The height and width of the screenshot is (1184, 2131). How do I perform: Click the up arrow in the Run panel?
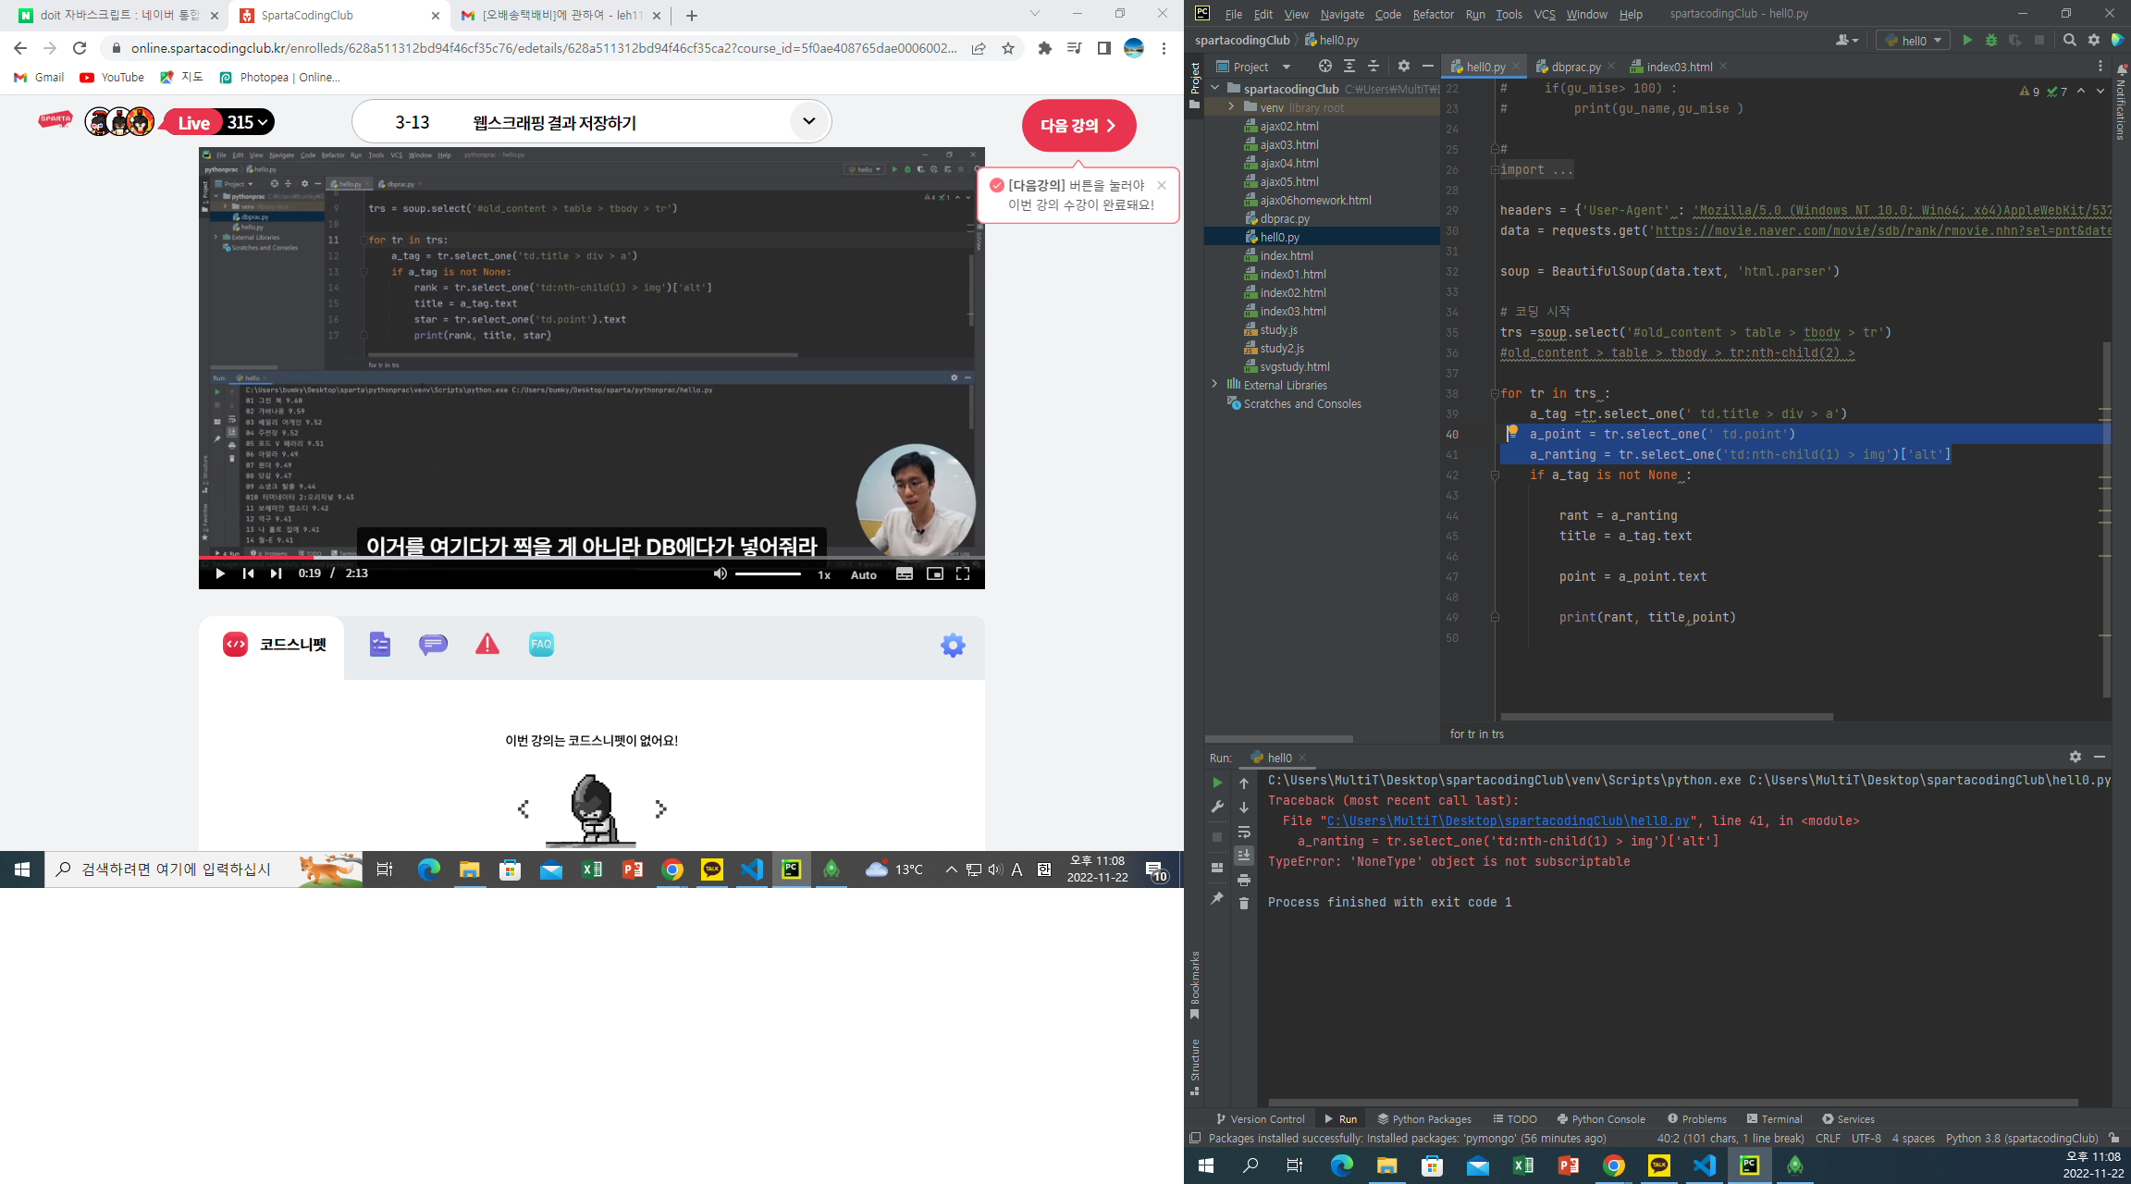coord(1244,783)
